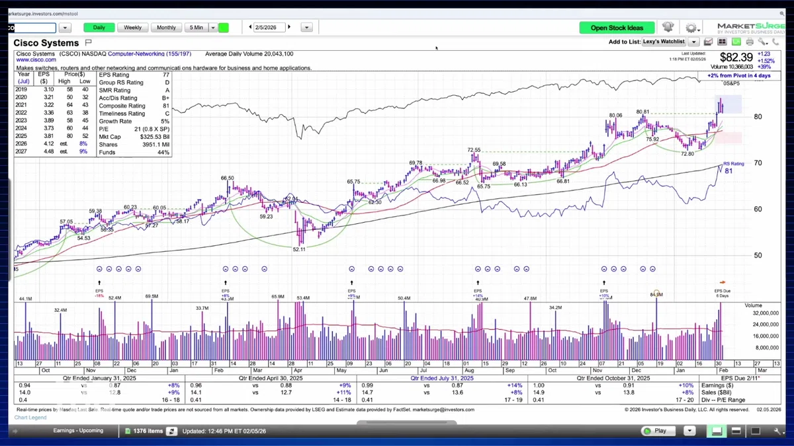Switch to the Weekly chart interval

point(132,27)
